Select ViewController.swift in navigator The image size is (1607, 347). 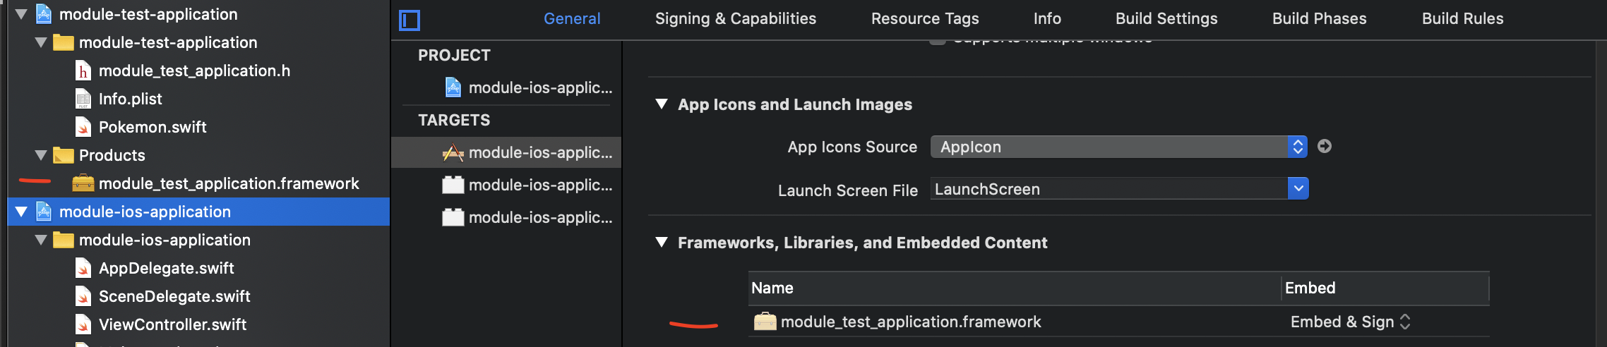pos(172,324)
